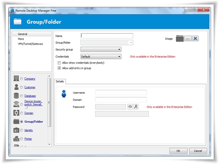Viewport: 219px width, 164px height.
Task: Reveal password with the eye icon
Action: [x=130, y=107]
